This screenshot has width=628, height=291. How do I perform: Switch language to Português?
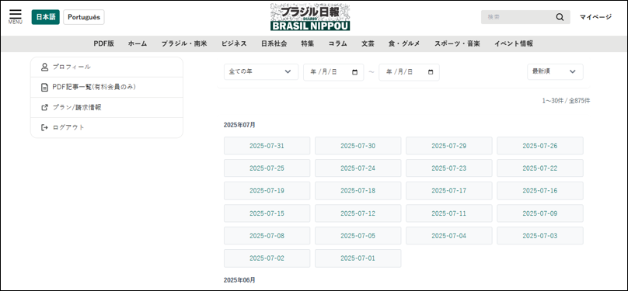pyautogui.click(x=84, y=17)
